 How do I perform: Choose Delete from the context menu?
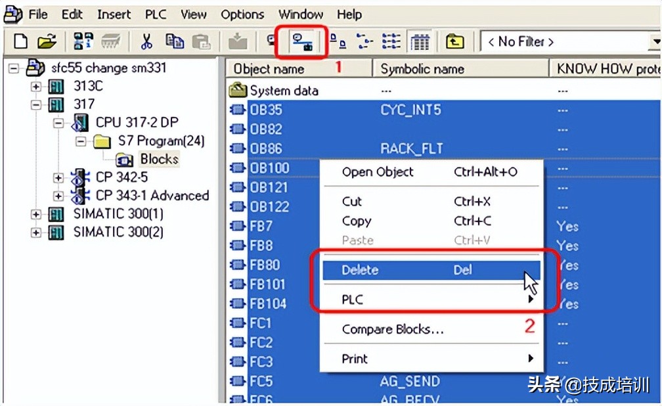click(431, 270)
